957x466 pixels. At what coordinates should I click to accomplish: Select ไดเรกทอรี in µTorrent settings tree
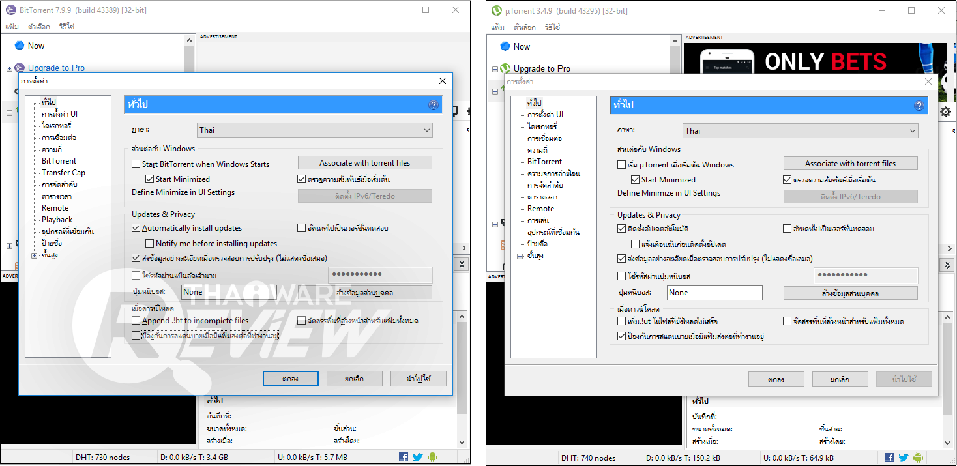542,126
